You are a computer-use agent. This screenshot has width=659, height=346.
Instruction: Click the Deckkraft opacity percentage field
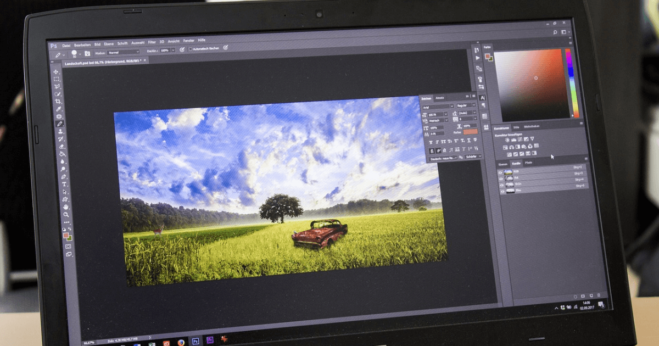165,50
